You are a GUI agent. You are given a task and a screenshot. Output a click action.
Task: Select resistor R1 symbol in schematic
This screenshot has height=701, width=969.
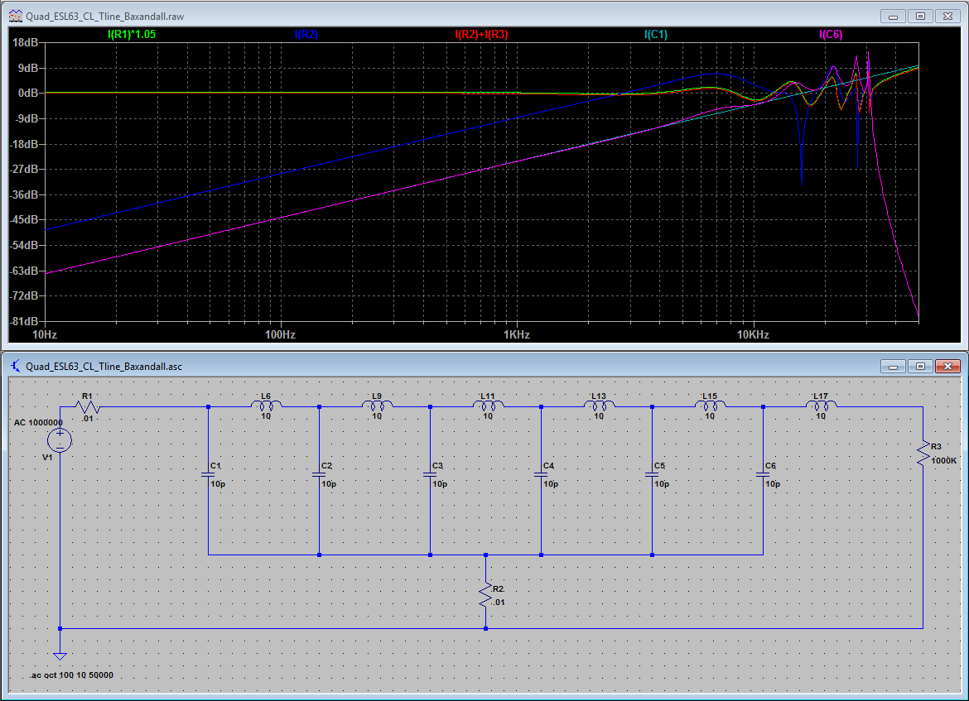88,407
